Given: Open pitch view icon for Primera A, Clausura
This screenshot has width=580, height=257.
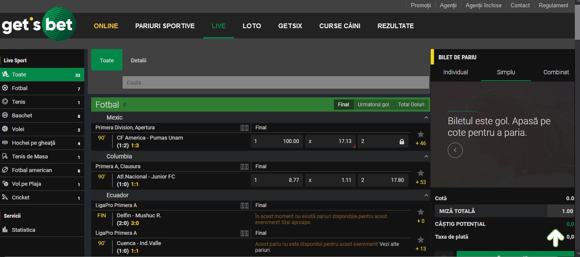Looking at the screenshot, I should pos(244,166).
